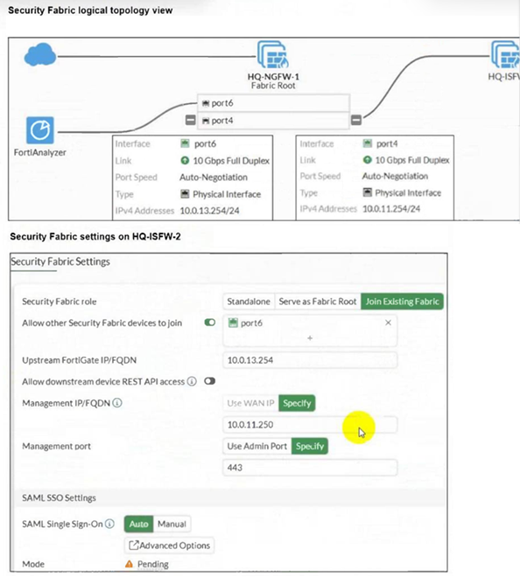This screenshot has width=520, height=577.
Task: Set SAML Single Sign-On to Auto
Action: (138, 524)
